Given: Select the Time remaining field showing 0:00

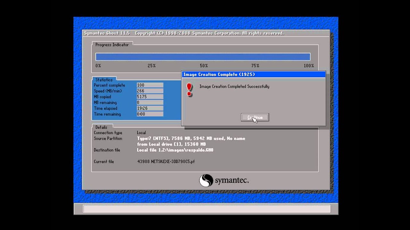Looking at the screenshot, I should tap(150, 114).
